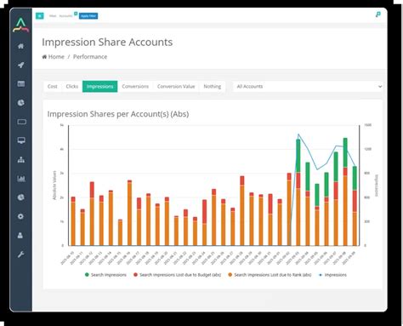The image size is (403, 326).
Task: Open the wrench tools sidebar icon
Action: tap(20, 255)
